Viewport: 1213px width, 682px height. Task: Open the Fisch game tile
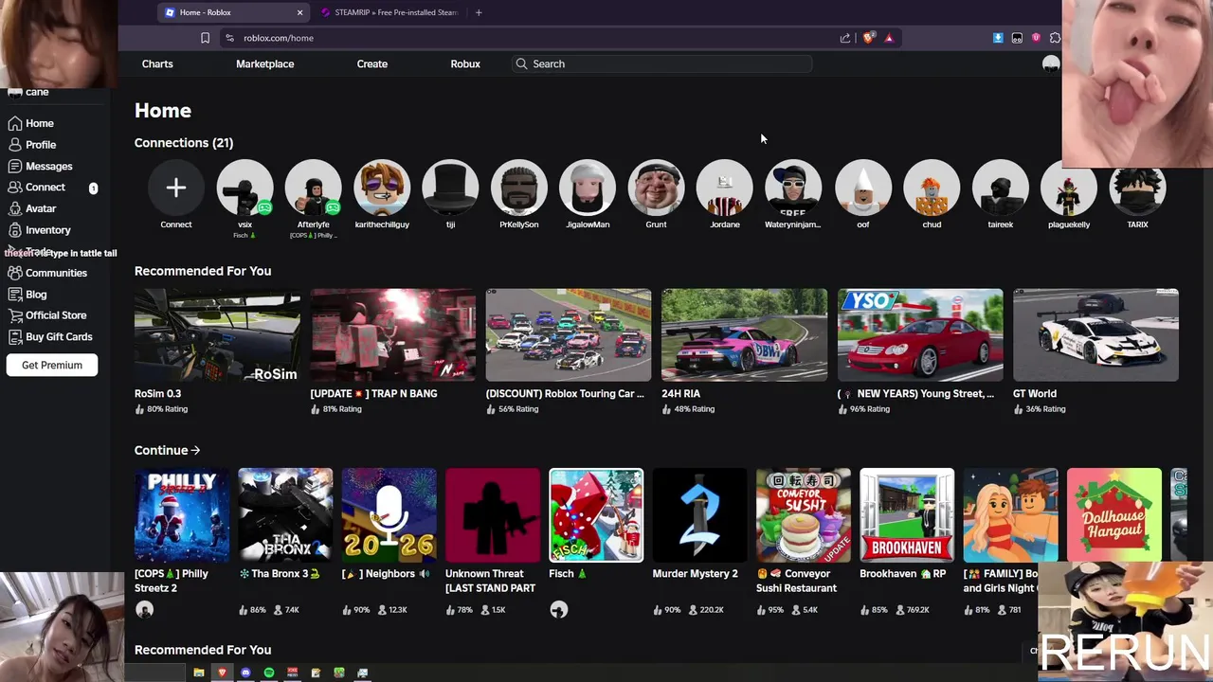click(596, 515)
